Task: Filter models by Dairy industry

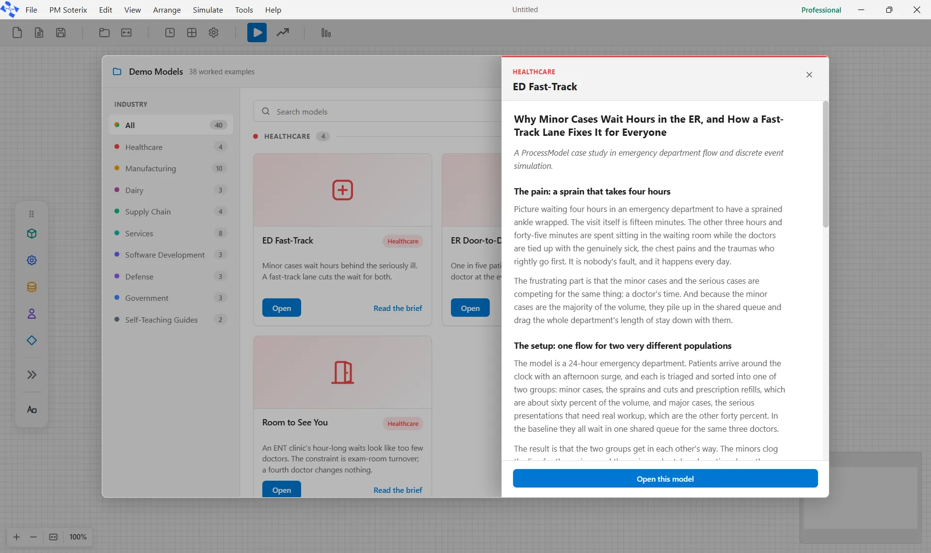Action: pos(171,190)
